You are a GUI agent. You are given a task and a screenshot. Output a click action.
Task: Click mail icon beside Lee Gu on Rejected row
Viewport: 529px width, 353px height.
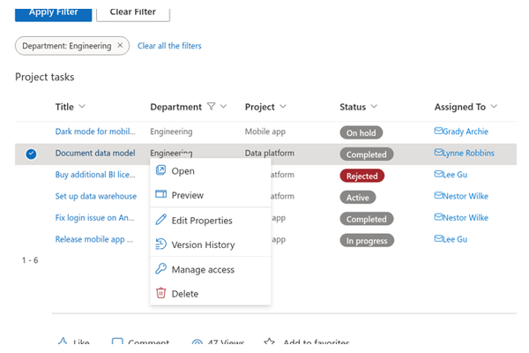(438, 174)
